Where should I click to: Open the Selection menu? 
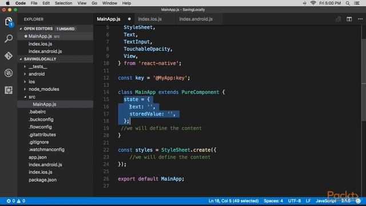click(63, 3)
